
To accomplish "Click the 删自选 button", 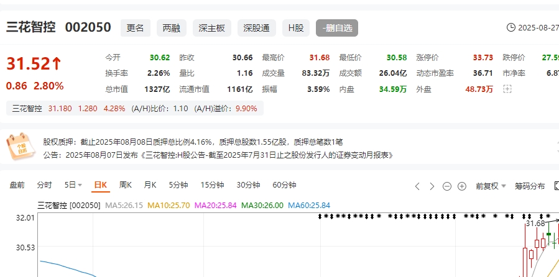I will point(337,28).
